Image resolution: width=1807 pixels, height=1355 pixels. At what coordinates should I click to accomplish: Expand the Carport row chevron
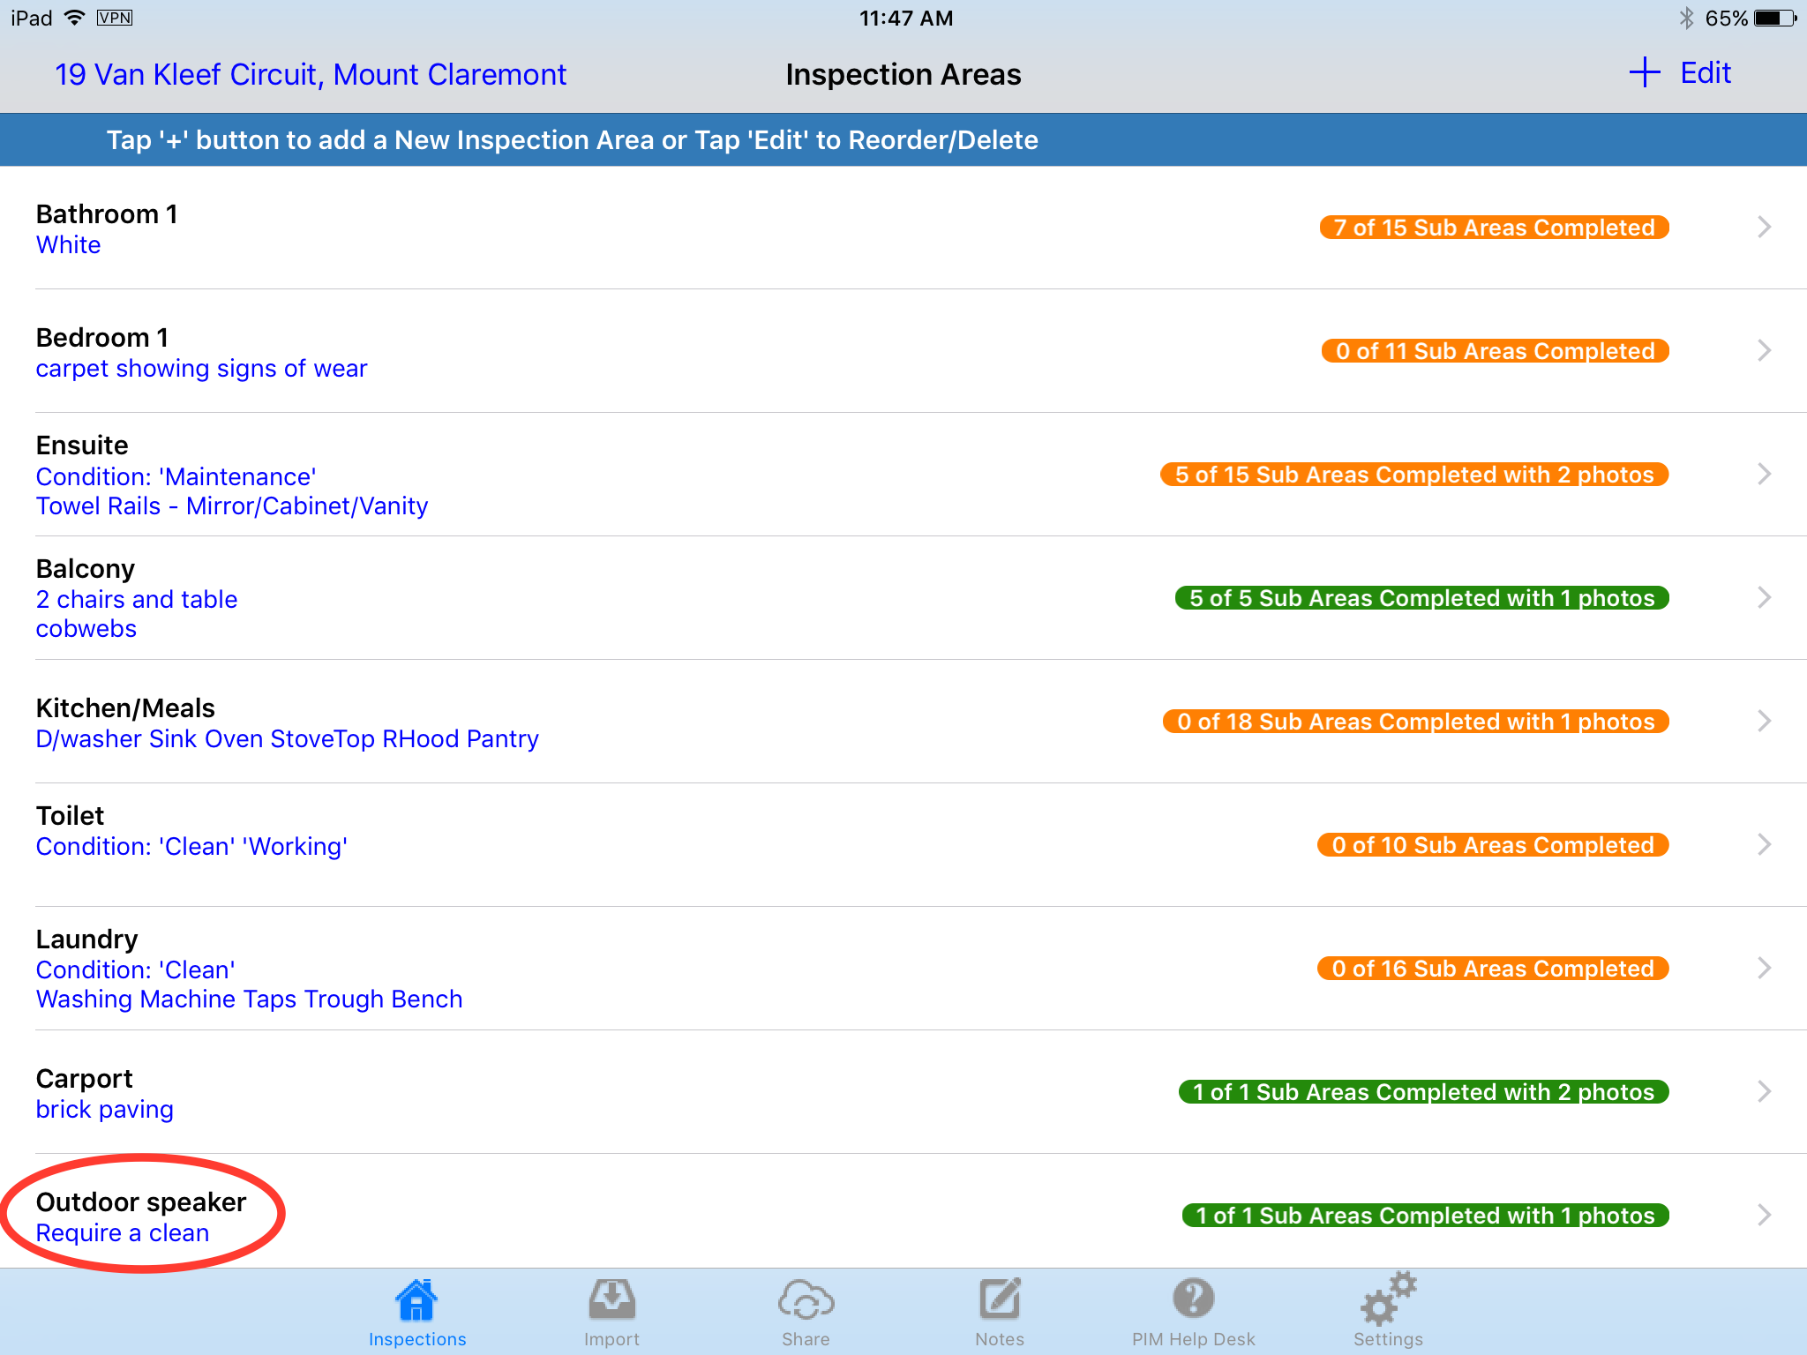click(1764, 1092)
